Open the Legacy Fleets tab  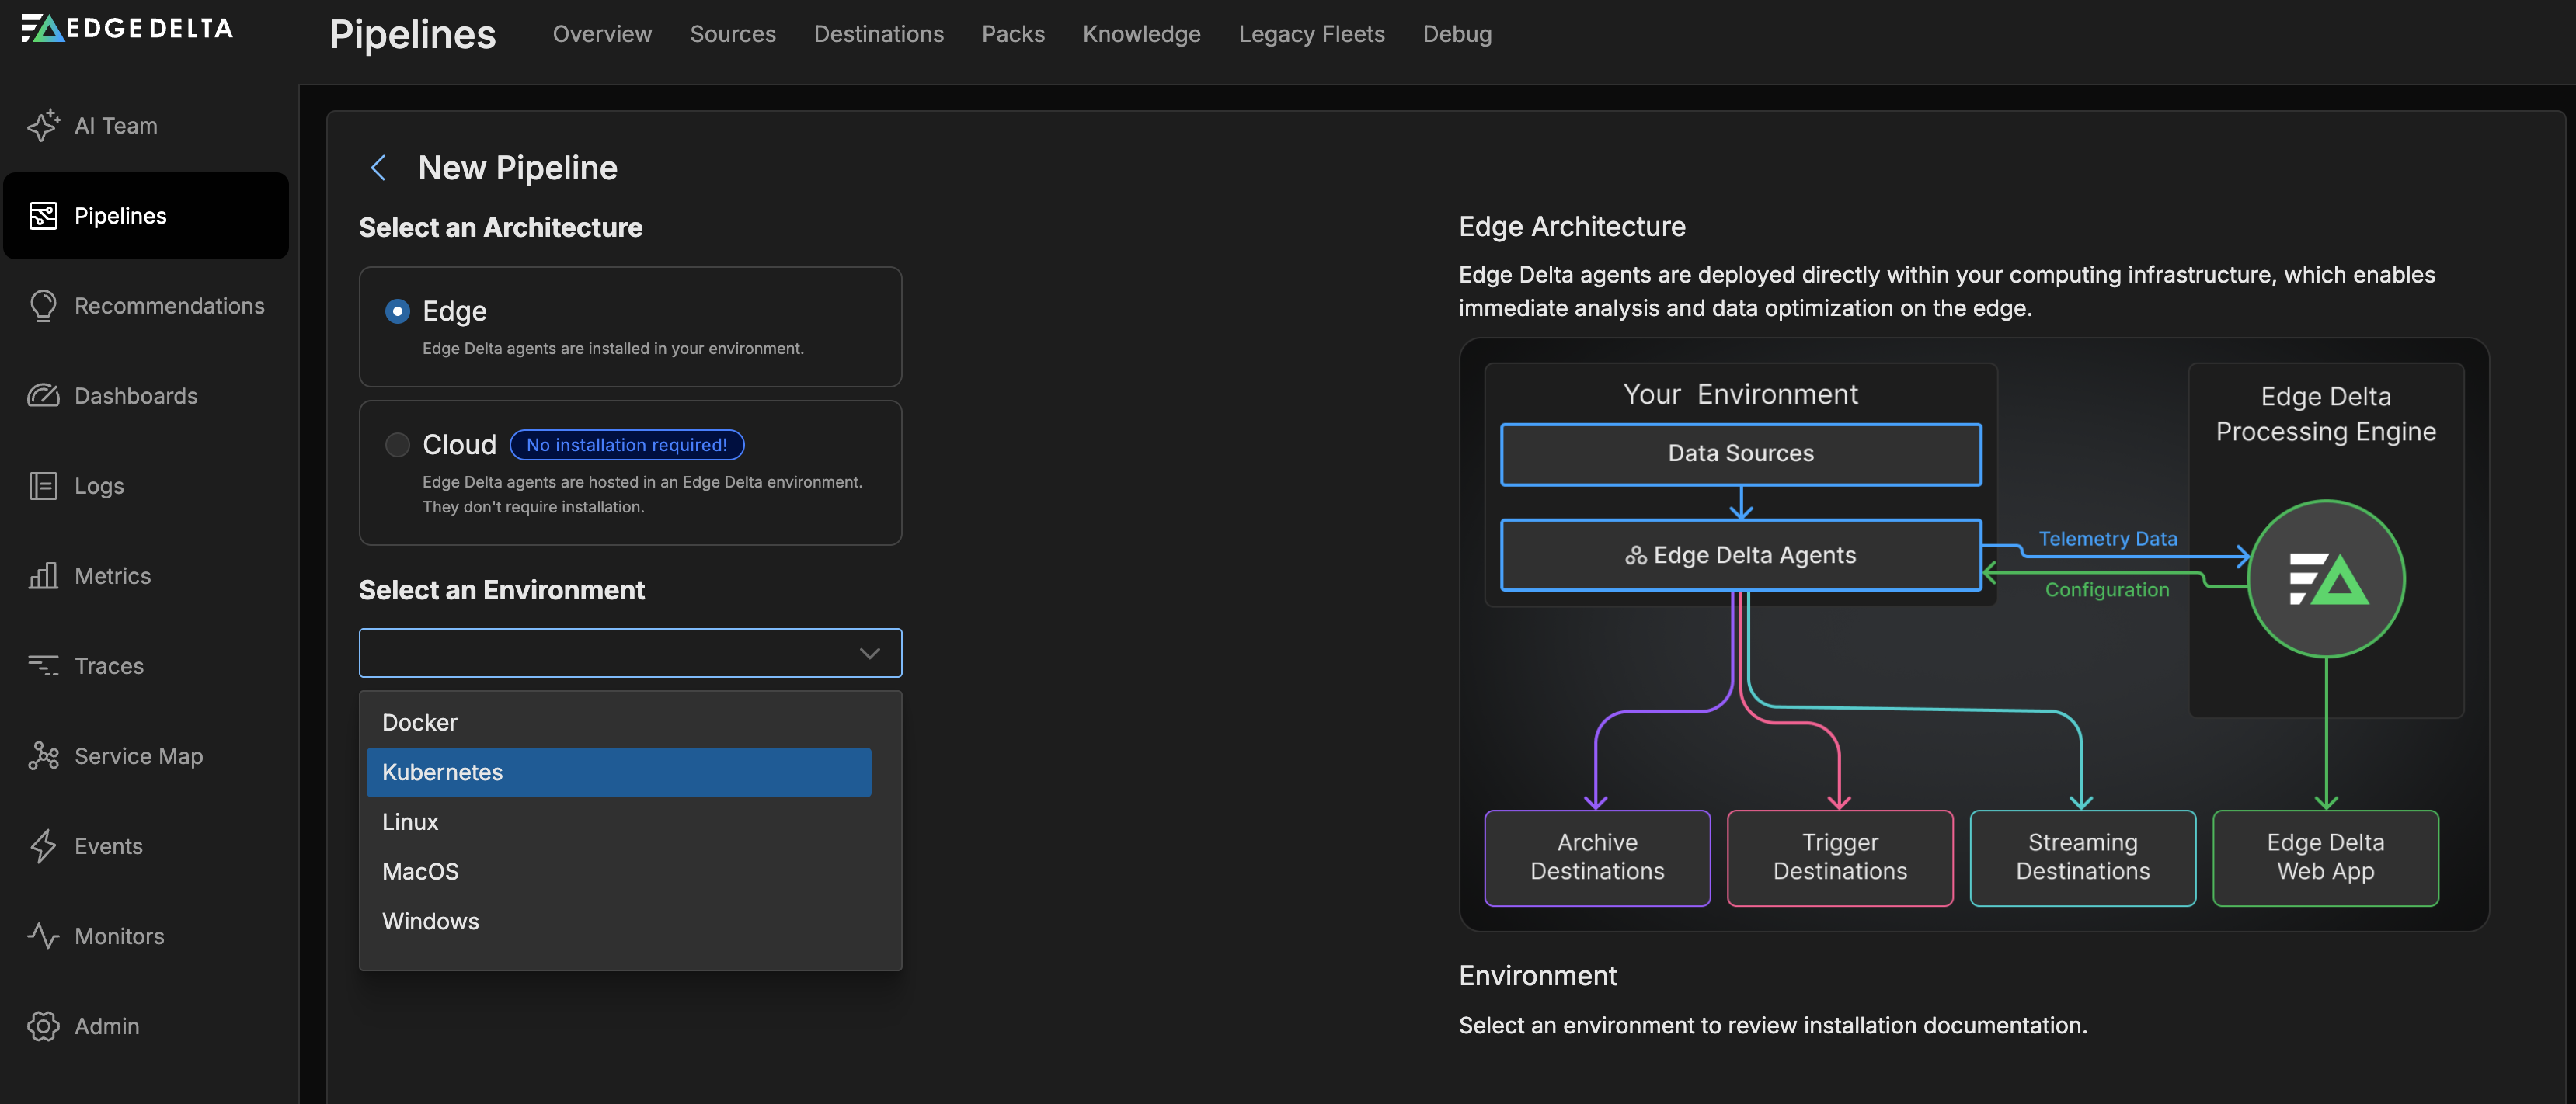click(x=1311, y=34)
